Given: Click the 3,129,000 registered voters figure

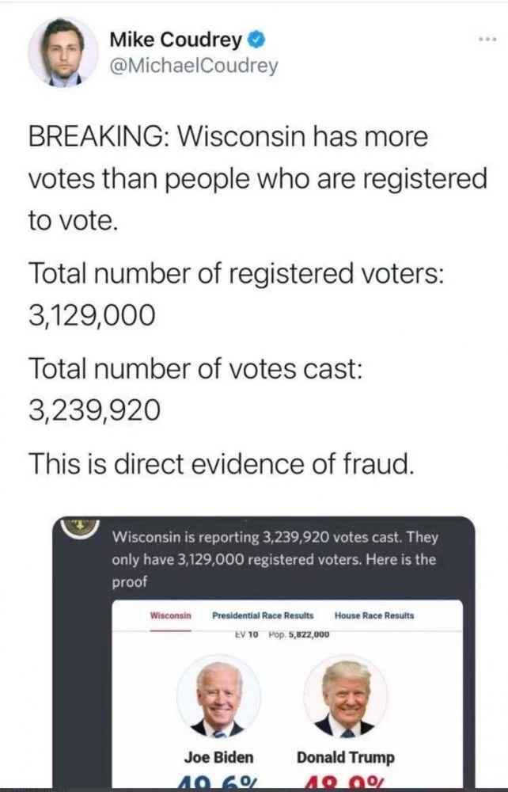Looking at the screenshot, I should click(x=88, y=315).
